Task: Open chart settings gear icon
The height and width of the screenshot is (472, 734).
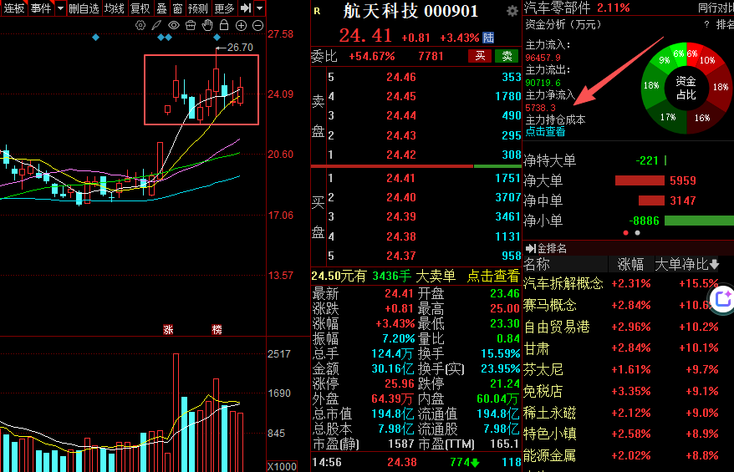Action: (x=140, y=26)
